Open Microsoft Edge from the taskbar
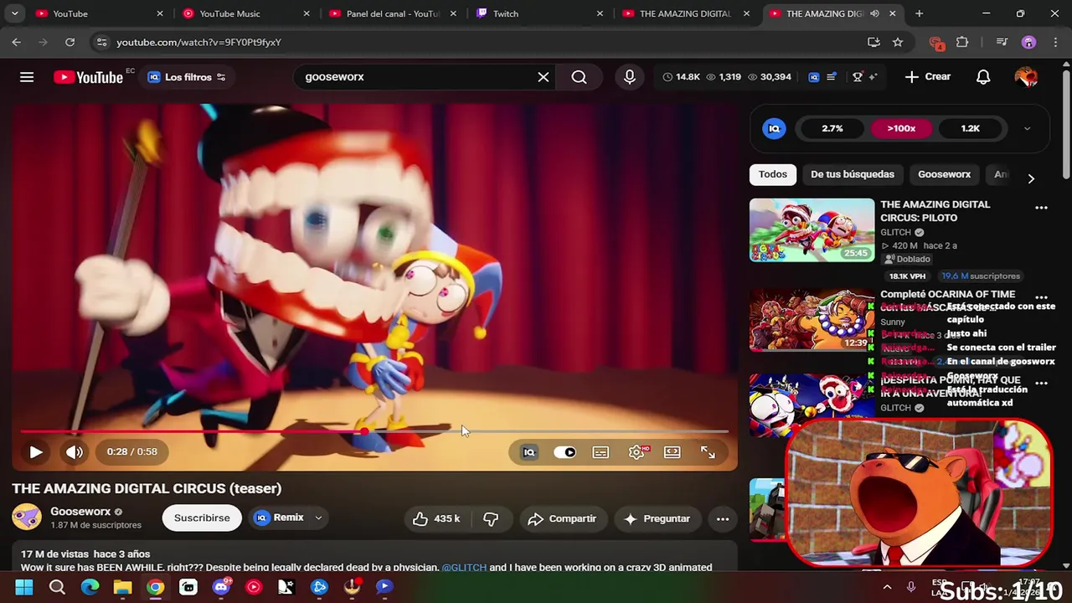This screenshot has height=603, width=1072. click(x=90, y=587)
